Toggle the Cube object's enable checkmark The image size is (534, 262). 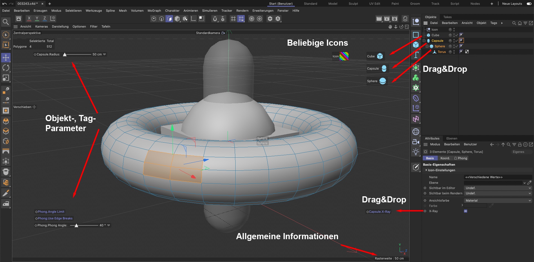click(456, 35)
